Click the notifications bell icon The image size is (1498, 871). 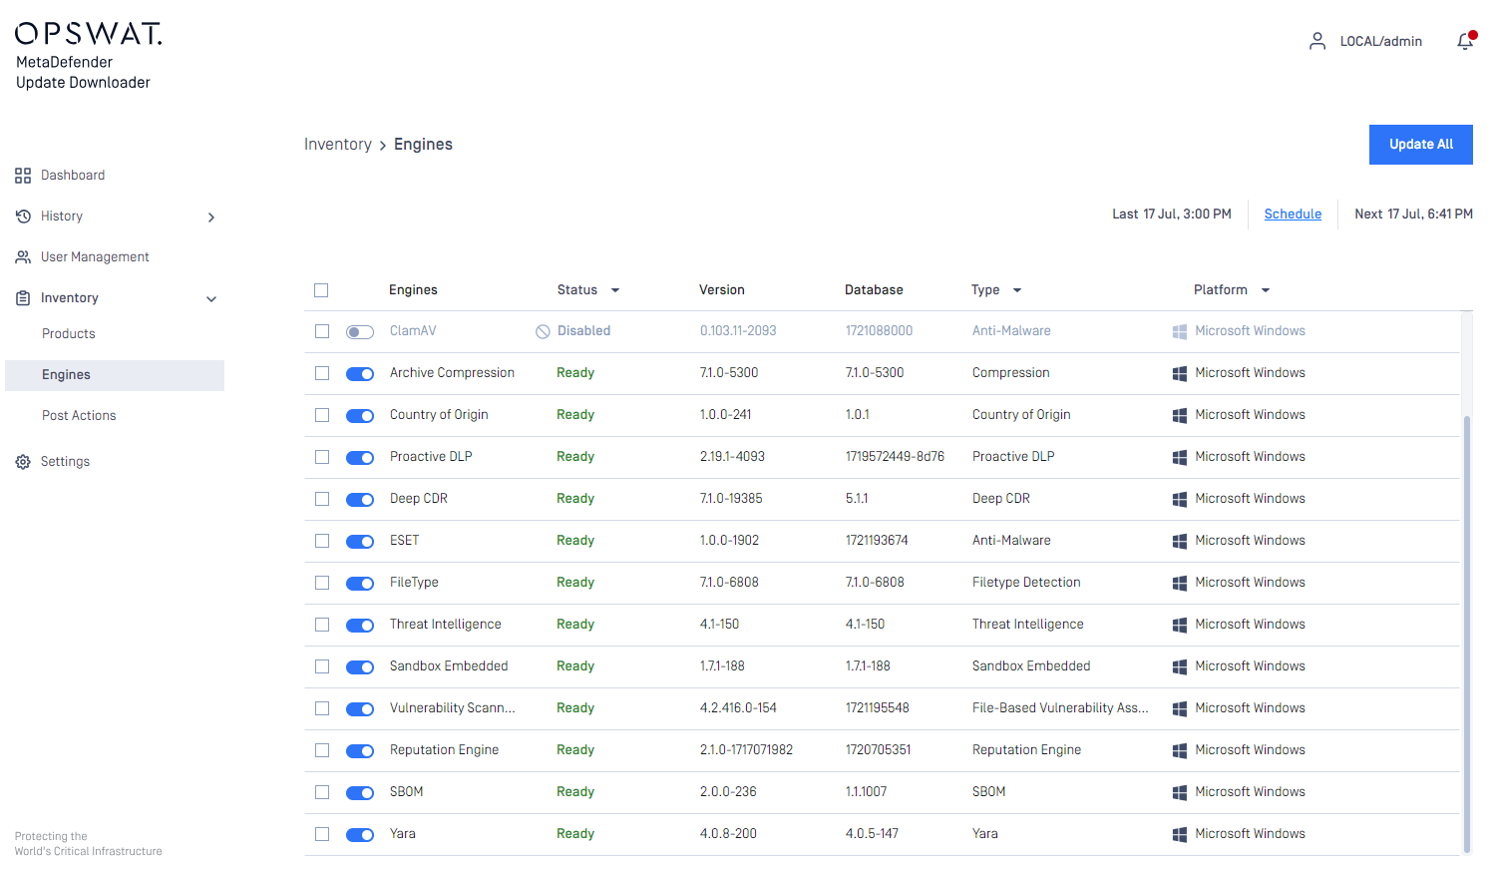[1465, 41]
